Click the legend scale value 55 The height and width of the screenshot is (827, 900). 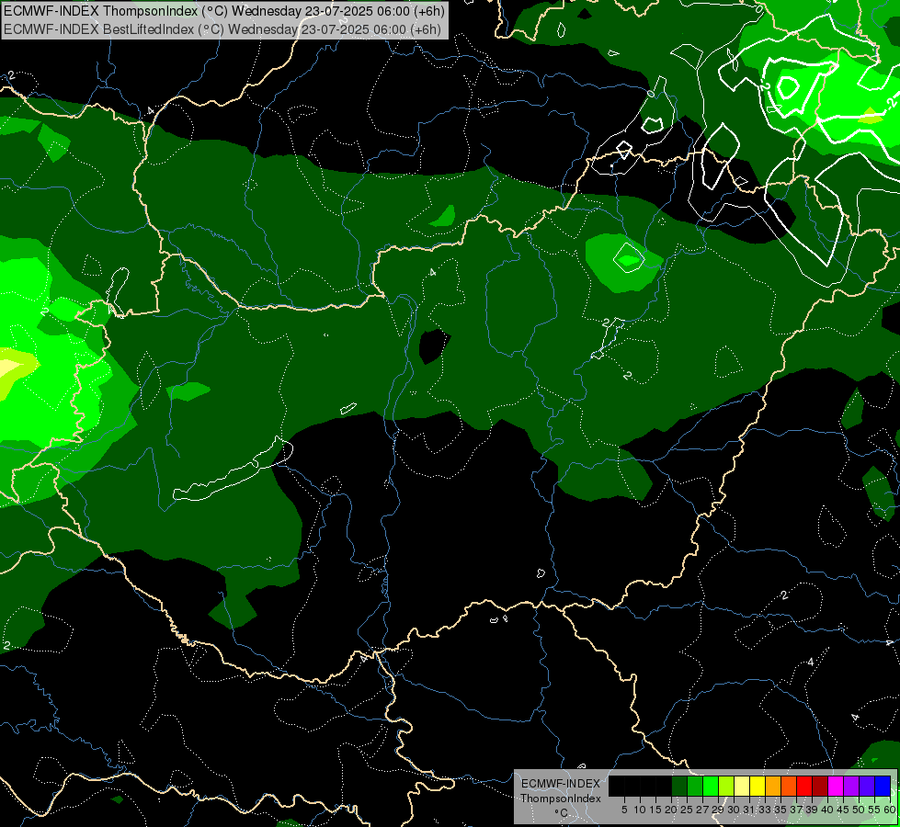(x=874, y=810)
